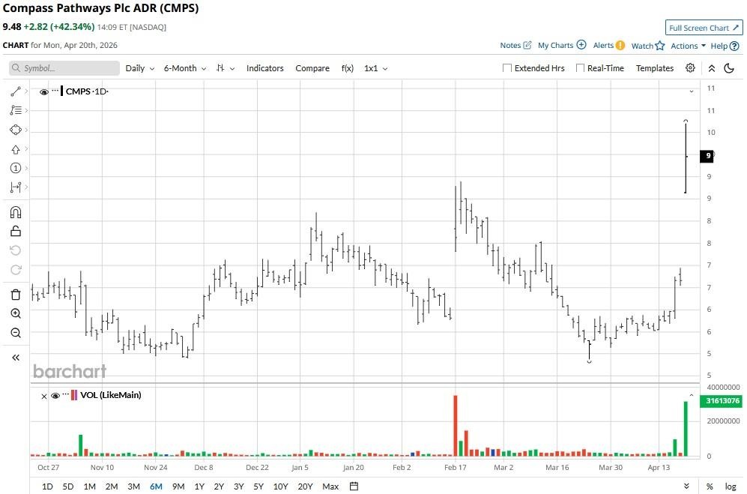Toggle logarithmic scale
Screen dimensions: 747x494
coord(731,487)
